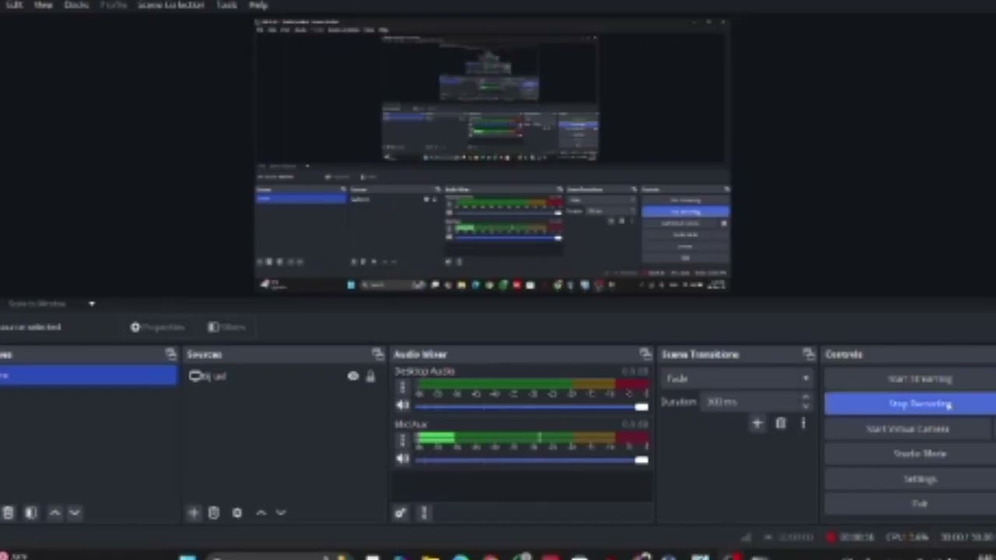Select the highlighted scene in Scenes list
Viewport: 996px width, 560px height.
pos(88,376)
